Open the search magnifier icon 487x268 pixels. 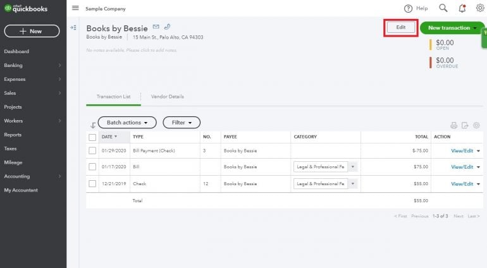click(x=443, y=8)
